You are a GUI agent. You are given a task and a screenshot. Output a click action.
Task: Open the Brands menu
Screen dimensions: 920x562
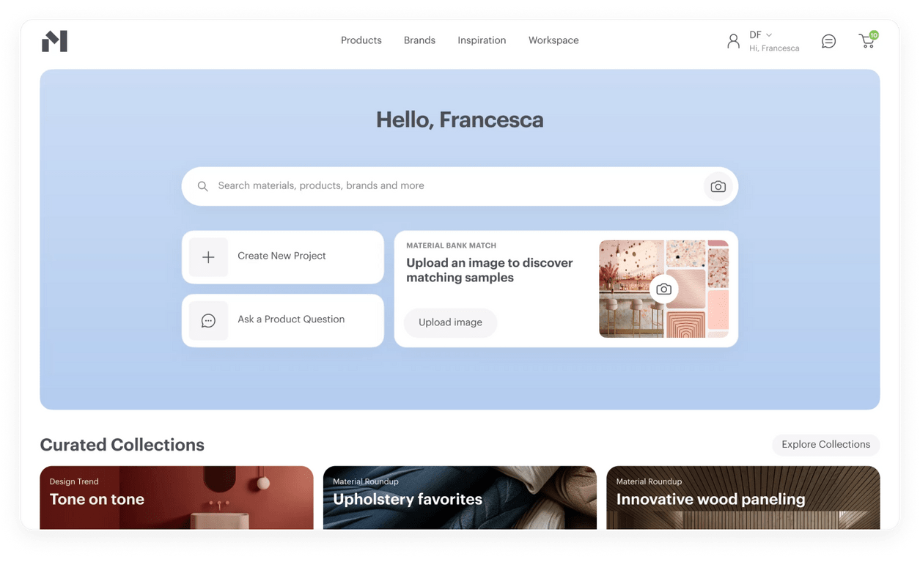click(419, 40)
